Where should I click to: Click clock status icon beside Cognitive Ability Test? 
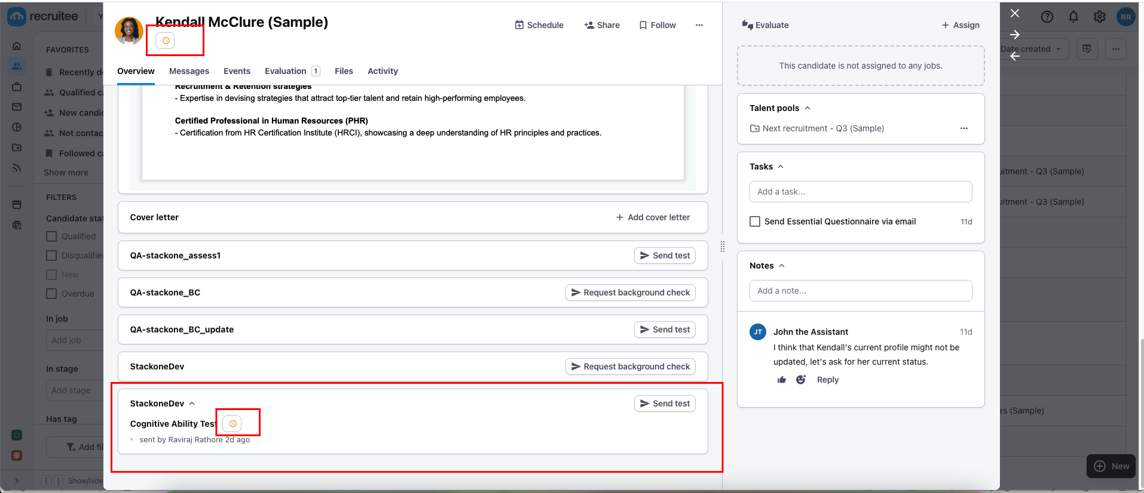pos(233,424)
